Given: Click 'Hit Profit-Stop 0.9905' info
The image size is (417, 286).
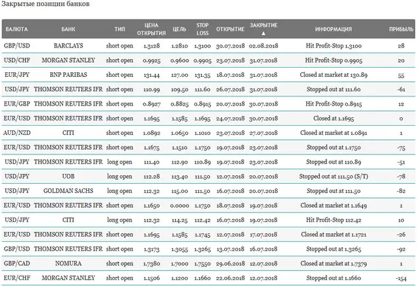Looking at the screenshot, I should [334, 61].
